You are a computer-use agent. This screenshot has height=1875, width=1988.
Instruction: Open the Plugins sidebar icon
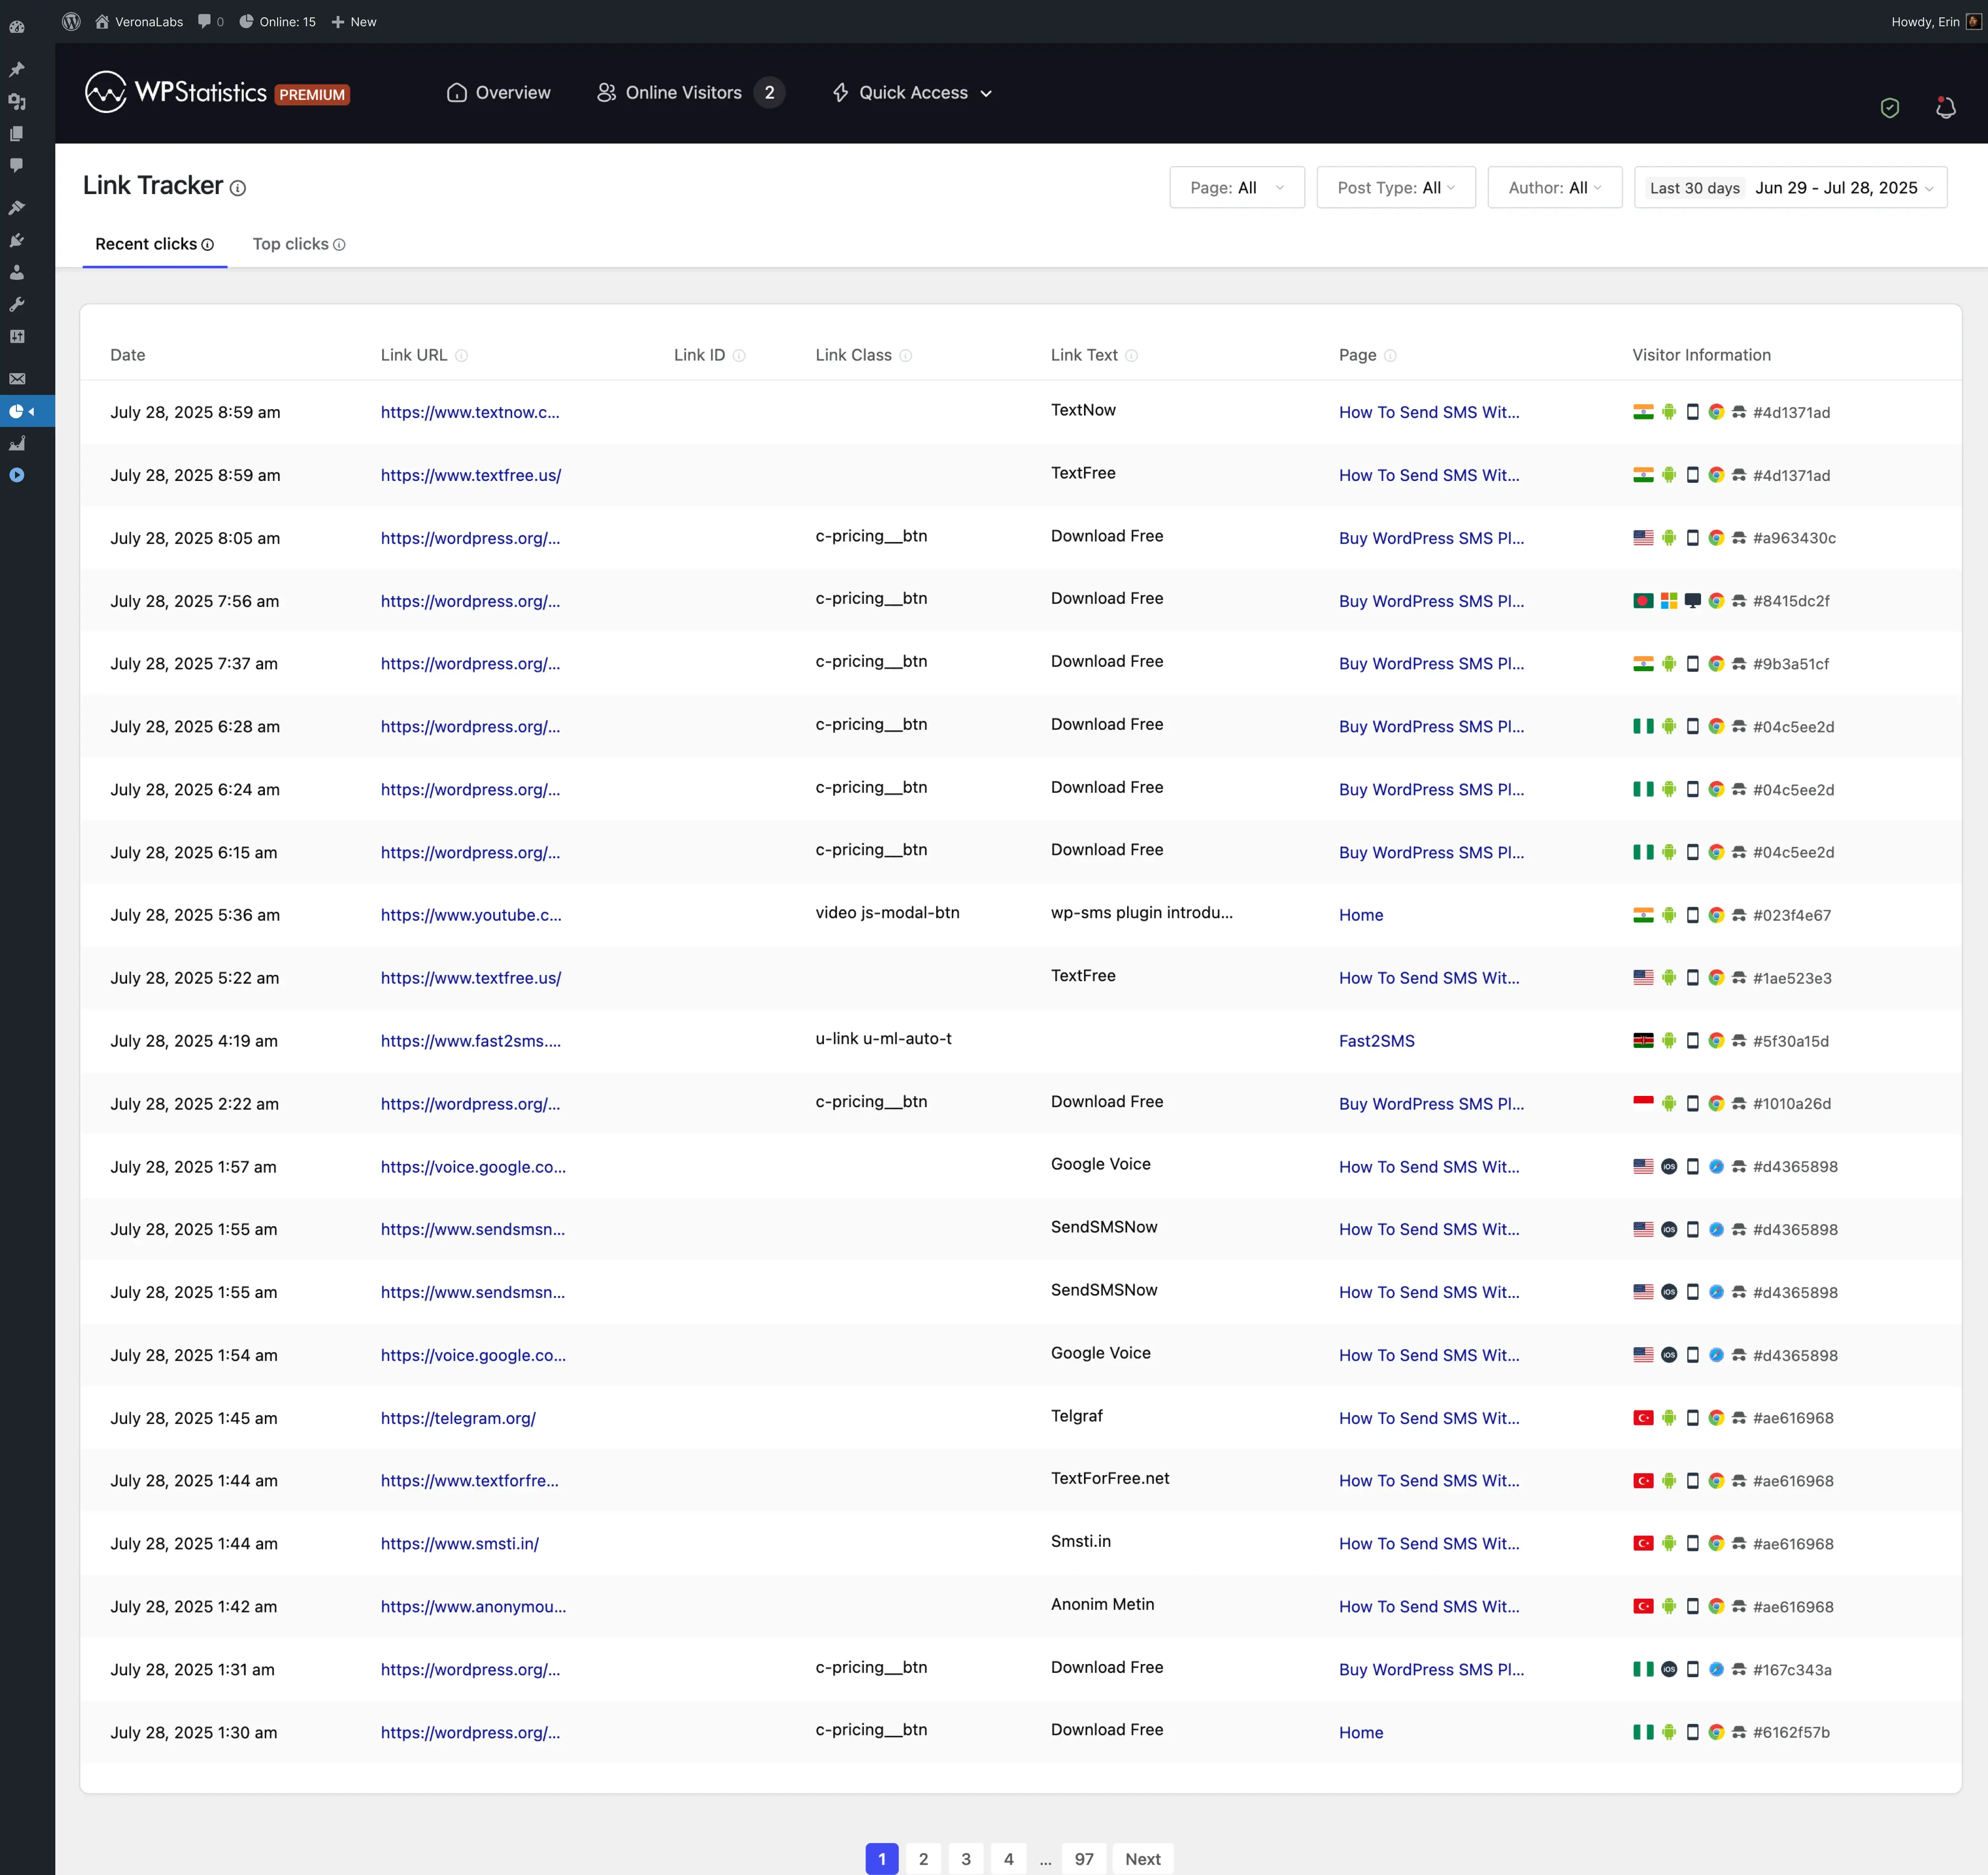17,240
